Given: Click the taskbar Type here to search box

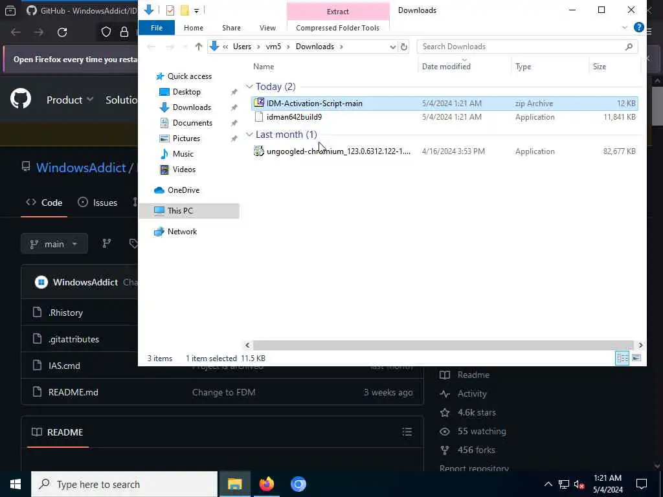Looking at the screenshot, I should pos(124,484).
